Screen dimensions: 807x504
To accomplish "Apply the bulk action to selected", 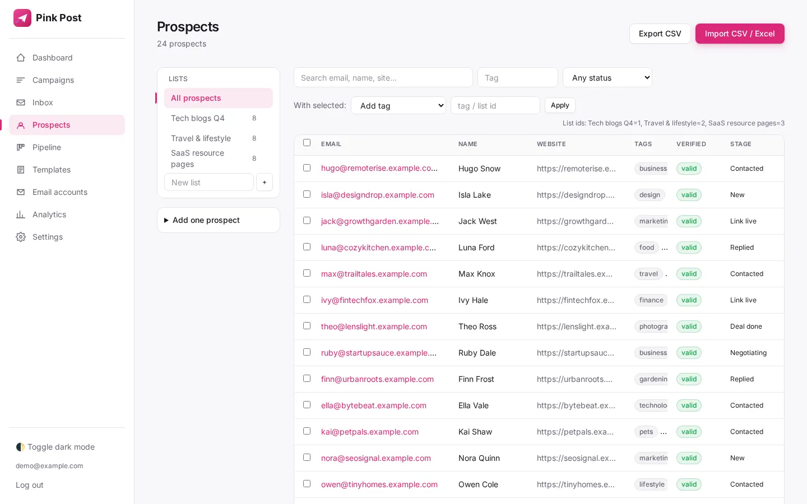I will pyautogui.click(x=560, y=105).
